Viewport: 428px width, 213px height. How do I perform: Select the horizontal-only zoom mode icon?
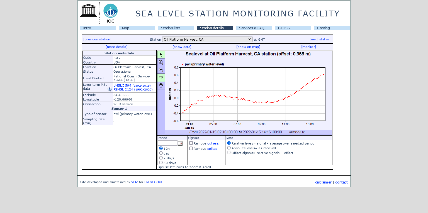point(161,78)
